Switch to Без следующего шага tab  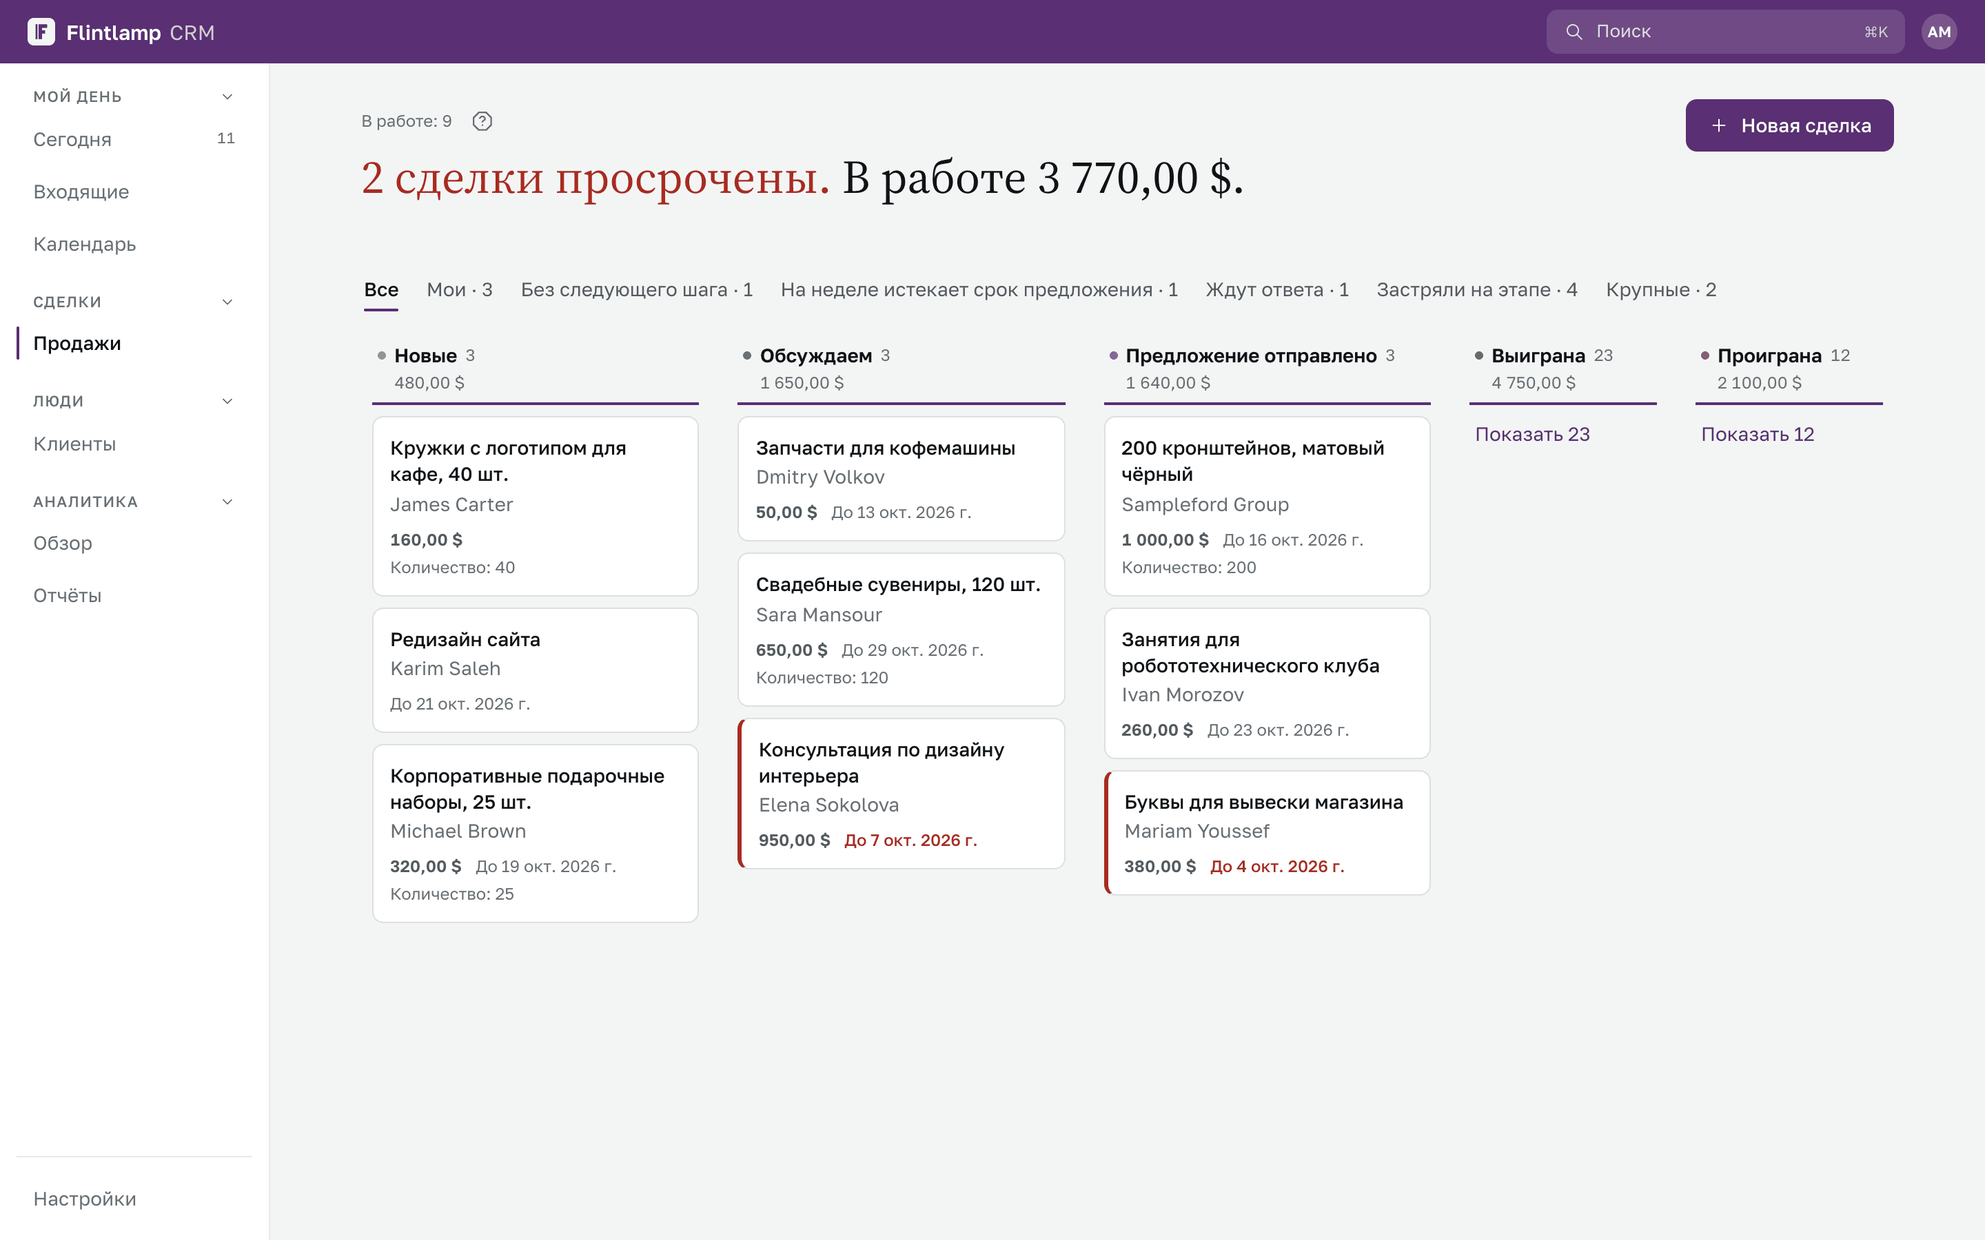pyautogui.click(x=637, y=289)
